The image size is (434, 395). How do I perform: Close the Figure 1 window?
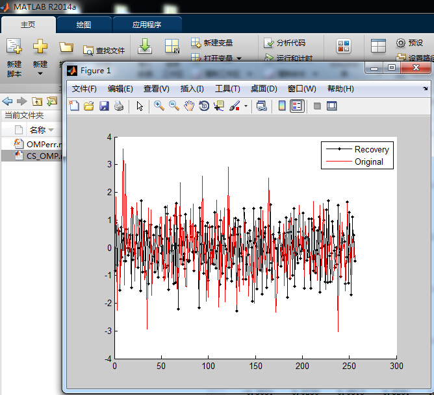(x=416, y=67)
